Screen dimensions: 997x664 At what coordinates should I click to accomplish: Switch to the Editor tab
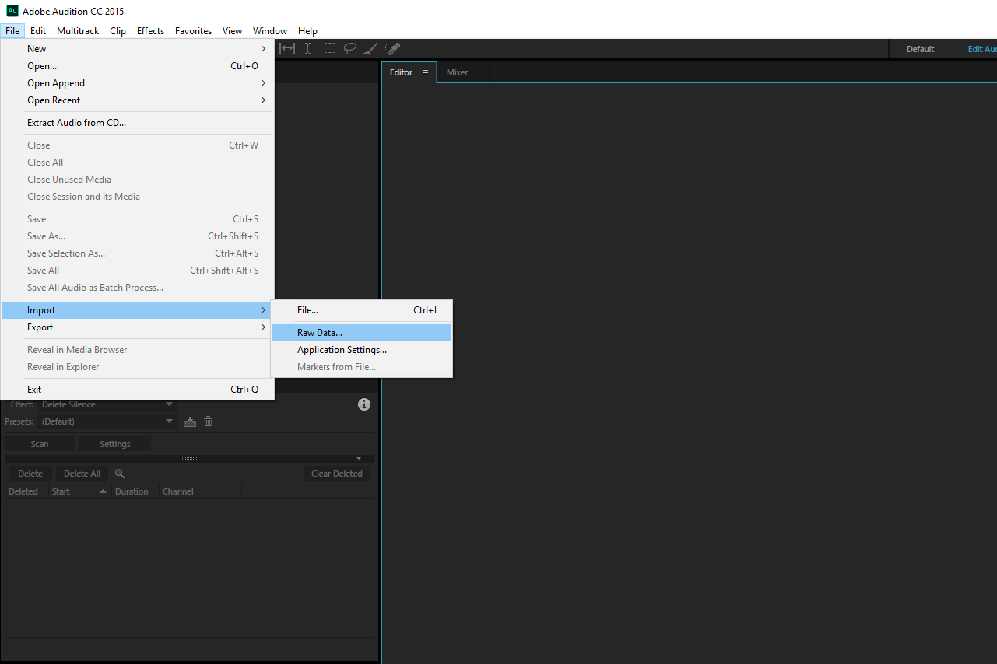(x=401, y=72)
